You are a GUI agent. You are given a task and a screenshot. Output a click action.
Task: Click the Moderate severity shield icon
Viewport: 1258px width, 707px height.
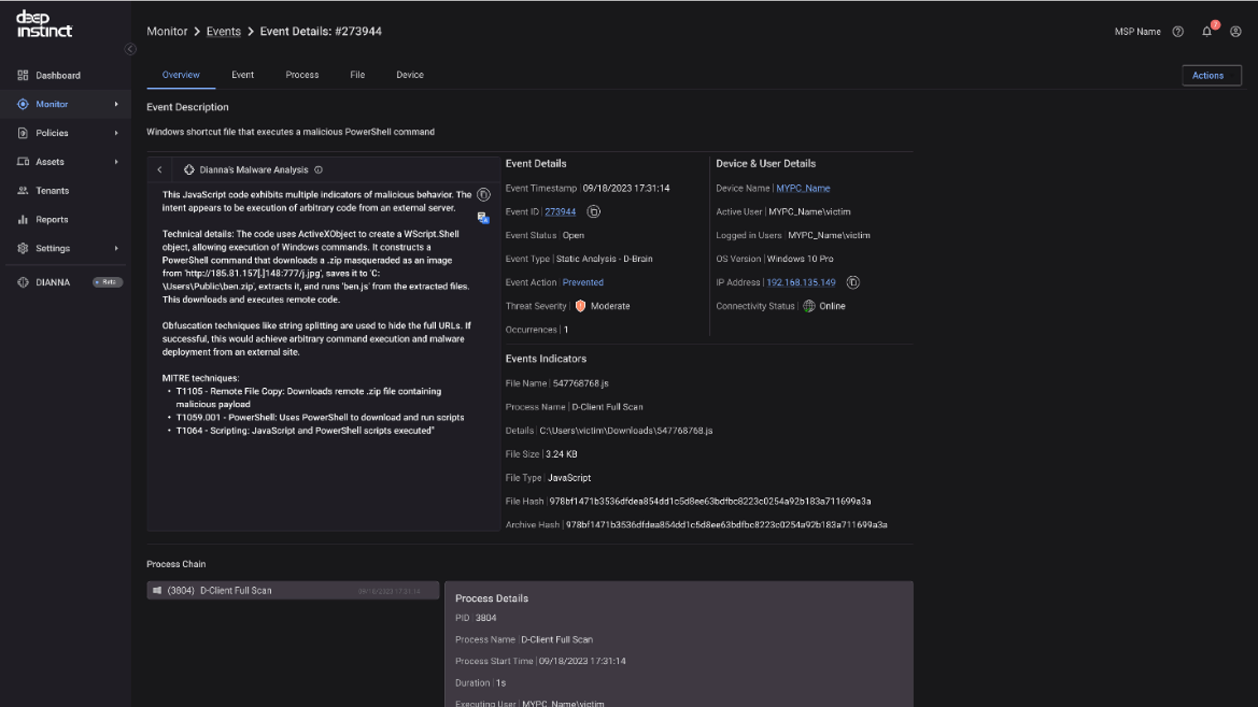point(580,306)
